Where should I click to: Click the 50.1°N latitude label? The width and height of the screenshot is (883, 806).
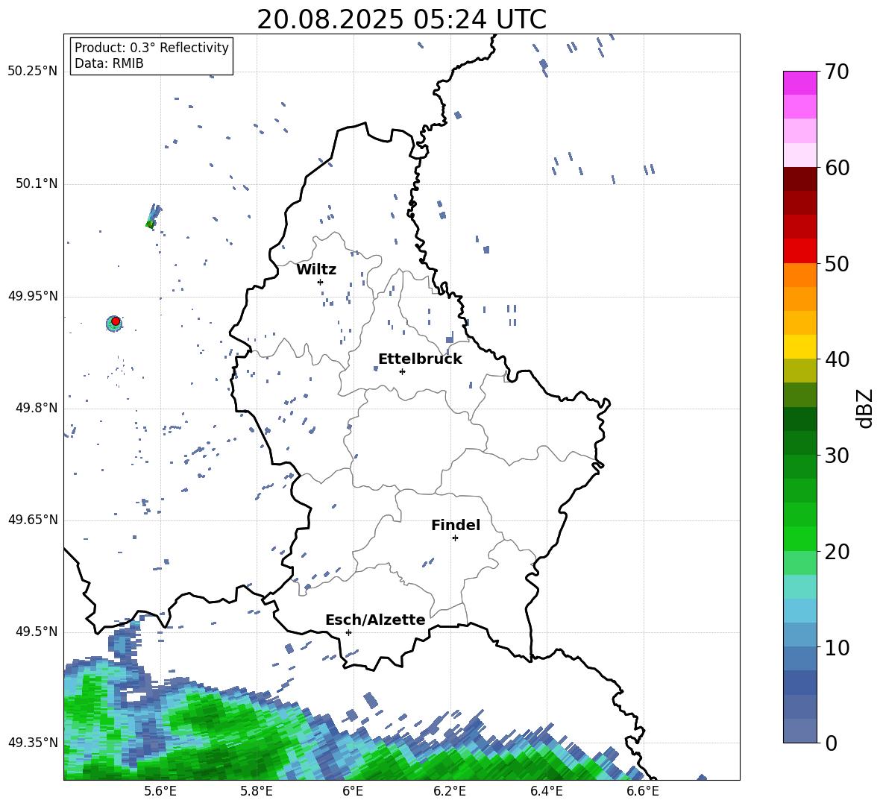pos(37,184)
